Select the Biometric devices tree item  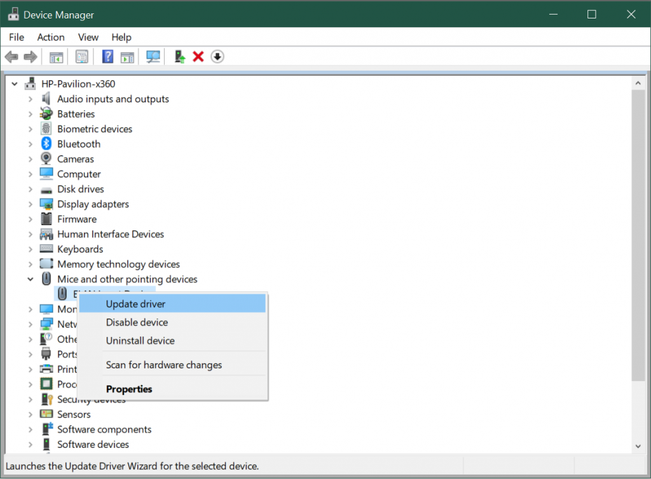coord(95,128)
